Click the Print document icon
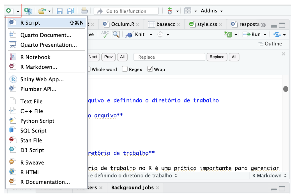Viewport: 291px width, 194px height. (x=84, y=11)
